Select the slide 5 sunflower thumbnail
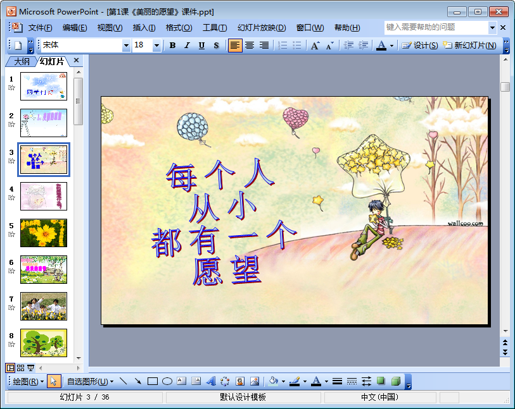Image resolution: width=515 pixels, height=409 pixels. tap(43, 233)
